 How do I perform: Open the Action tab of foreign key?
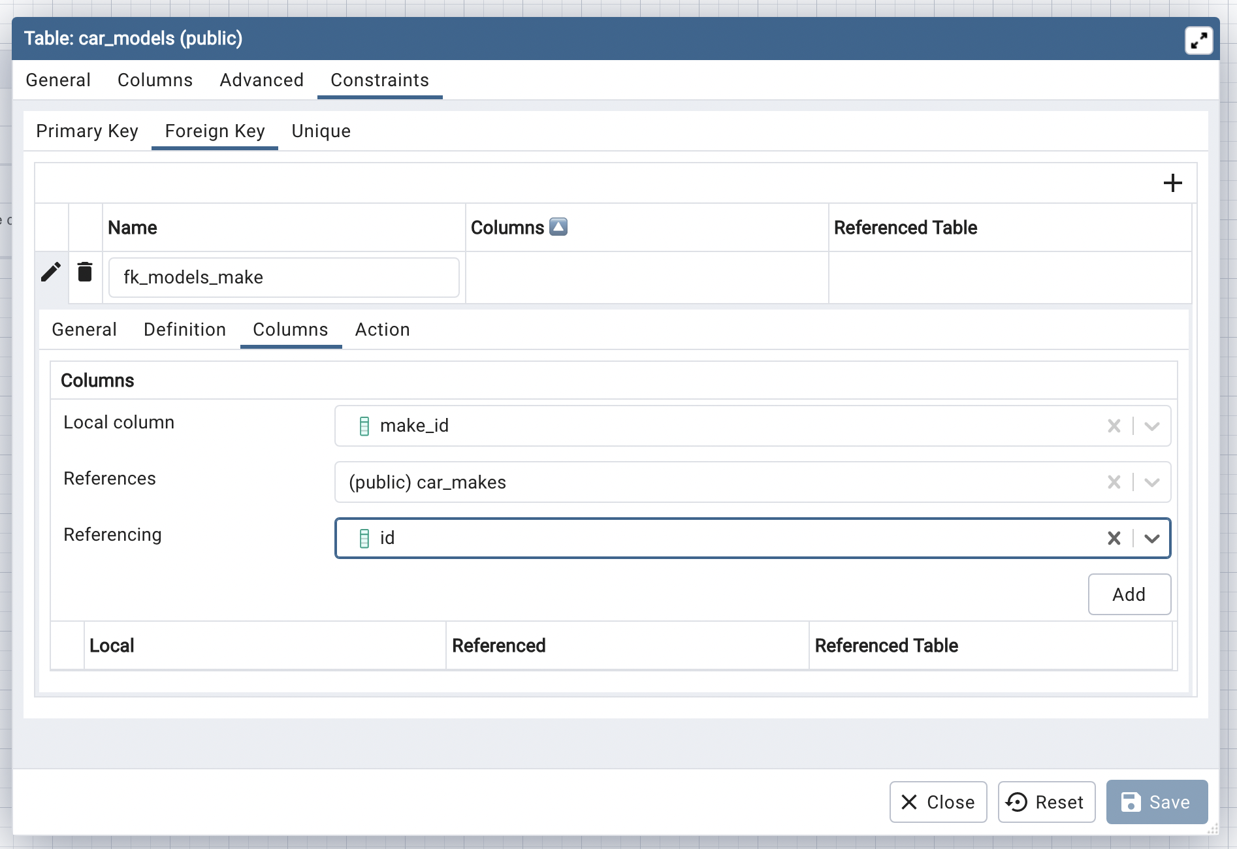[382, 330]
